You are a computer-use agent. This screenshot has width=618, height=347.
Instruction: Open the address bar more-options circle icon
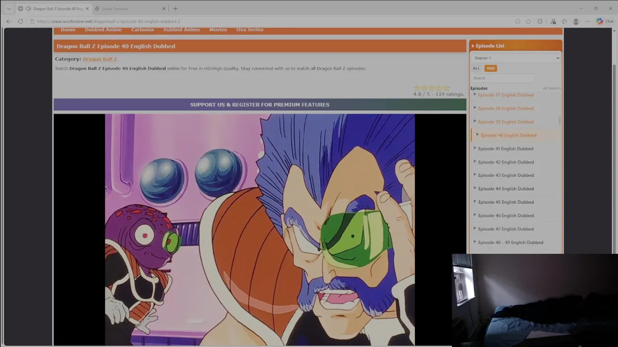coord(518,21)
